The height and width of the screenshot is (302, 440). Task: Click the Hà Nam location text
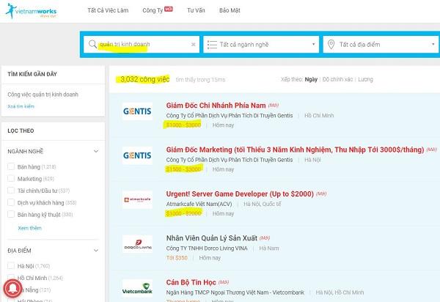(x=269, y=248)
